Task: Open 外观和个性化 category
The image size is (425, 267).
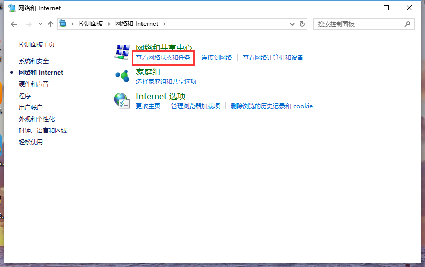Action: click(37, 119)
